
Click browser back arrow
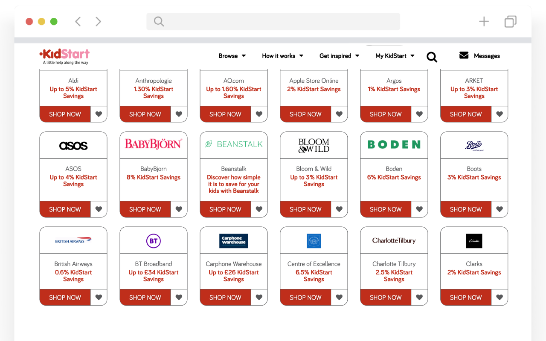[78, 21]
